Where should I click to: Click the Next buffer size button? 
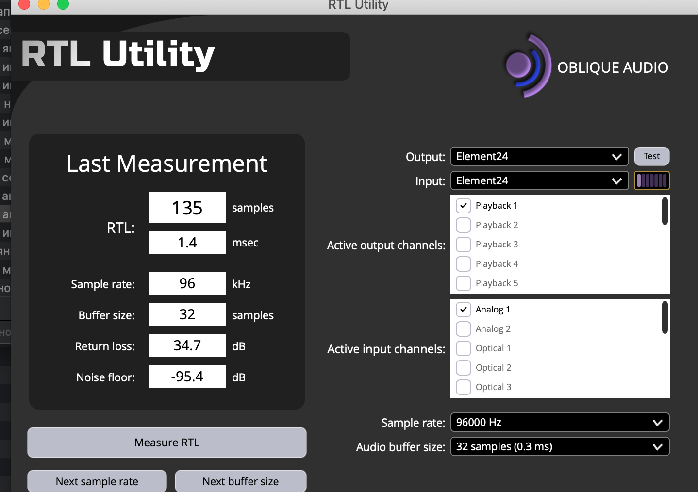(x=241, y=481)
